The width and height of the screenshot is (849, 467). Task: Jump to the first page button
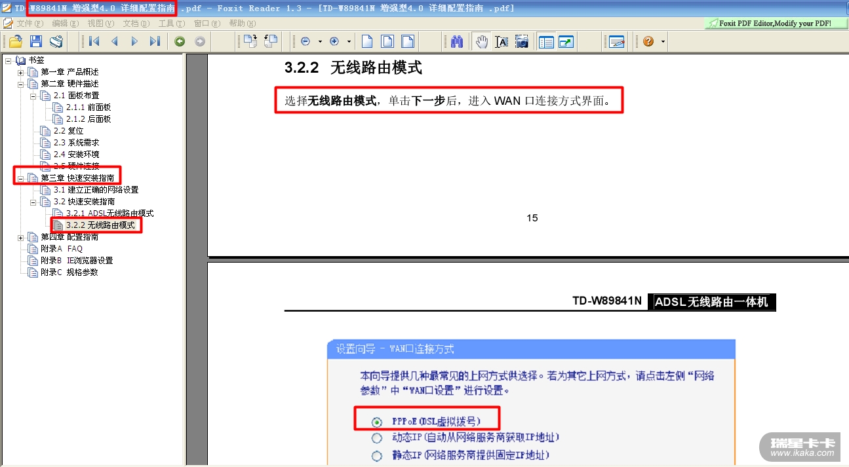(x=94, y=41)
